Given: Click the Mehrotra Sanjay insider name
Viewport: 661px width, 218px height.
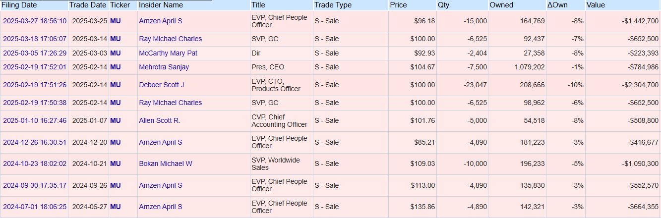Looking at the screenshot, I should 164,67.
